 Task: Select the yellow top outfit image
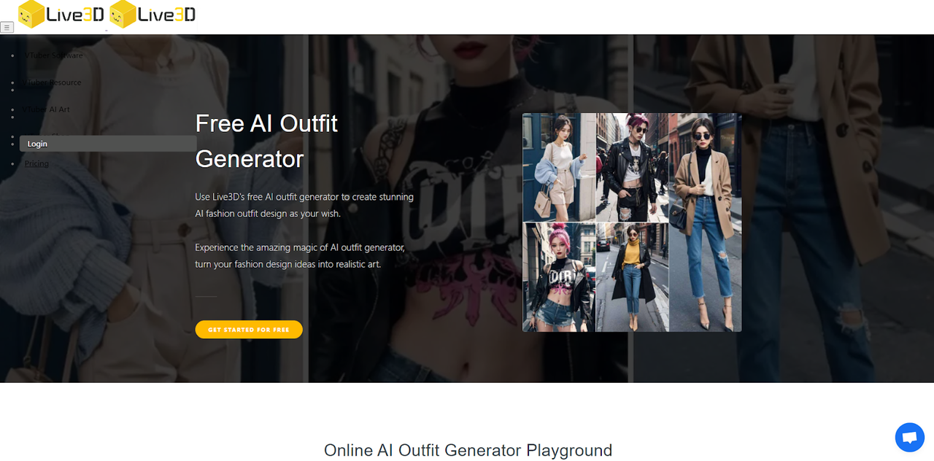tap(632, 277)
